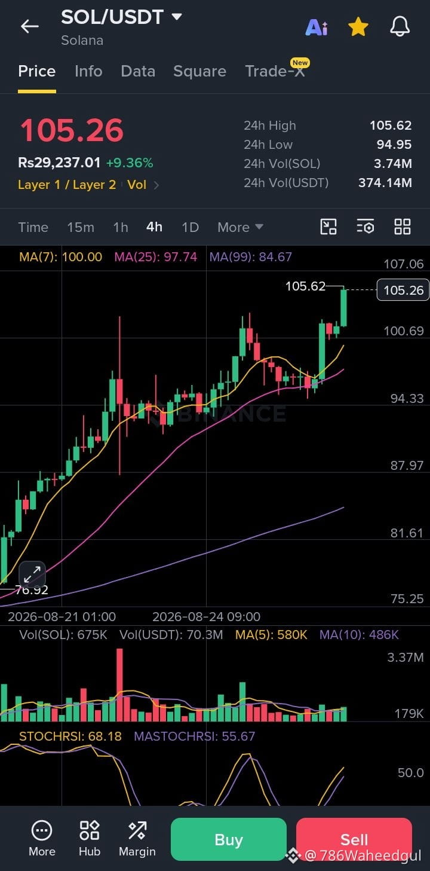Select the 15m timeframe
The width and height of the screenshot is (430, 871).
[81, 227]
